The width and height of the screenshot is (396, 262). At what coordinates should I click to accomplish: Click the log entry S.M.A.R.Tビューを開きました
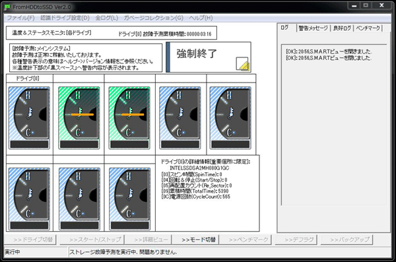click(x=329, y=51)
